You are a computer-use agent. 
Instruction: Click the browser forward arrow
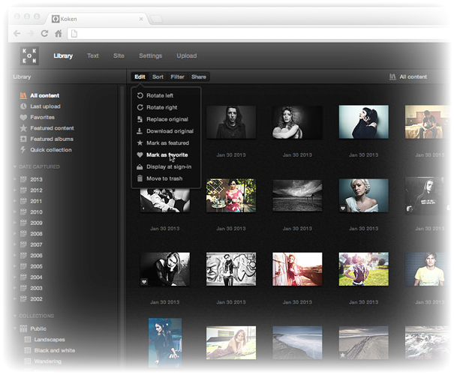[x=31, y=34]
